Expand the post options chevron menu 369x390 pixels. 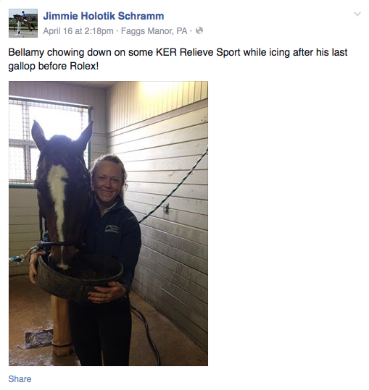[357, 14]
